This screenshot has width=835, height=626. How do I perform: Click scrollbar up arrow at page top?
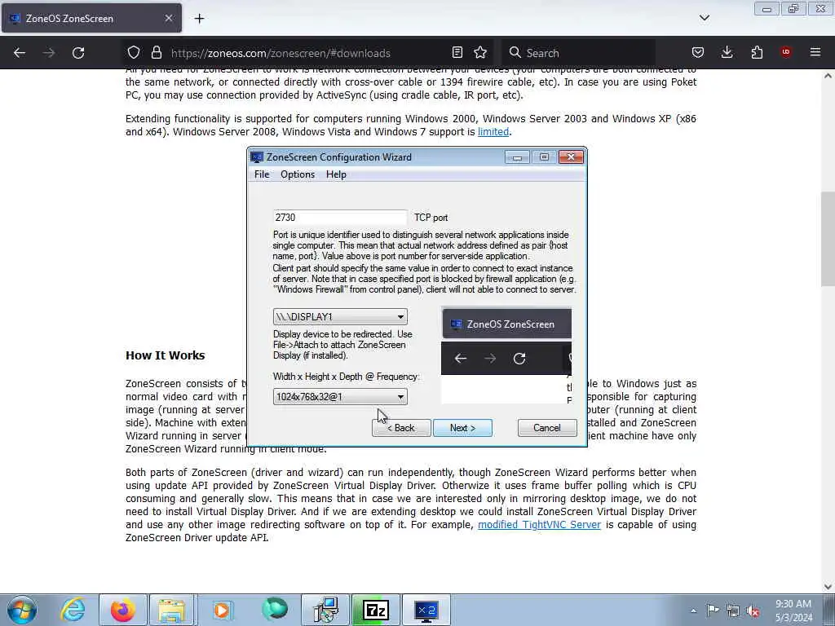[828, 76]
